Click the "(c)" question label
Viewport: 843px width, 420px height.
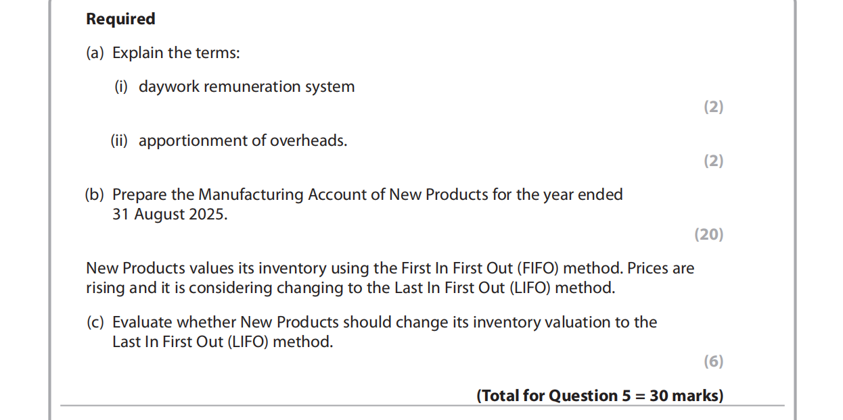point(95,322)
